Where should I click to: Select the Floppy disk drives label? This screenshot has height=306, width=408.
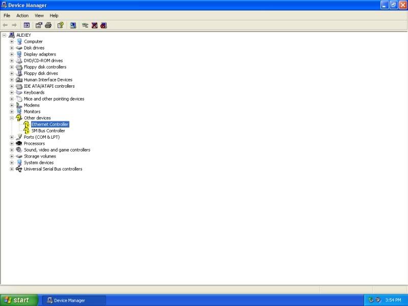(41, 73)
